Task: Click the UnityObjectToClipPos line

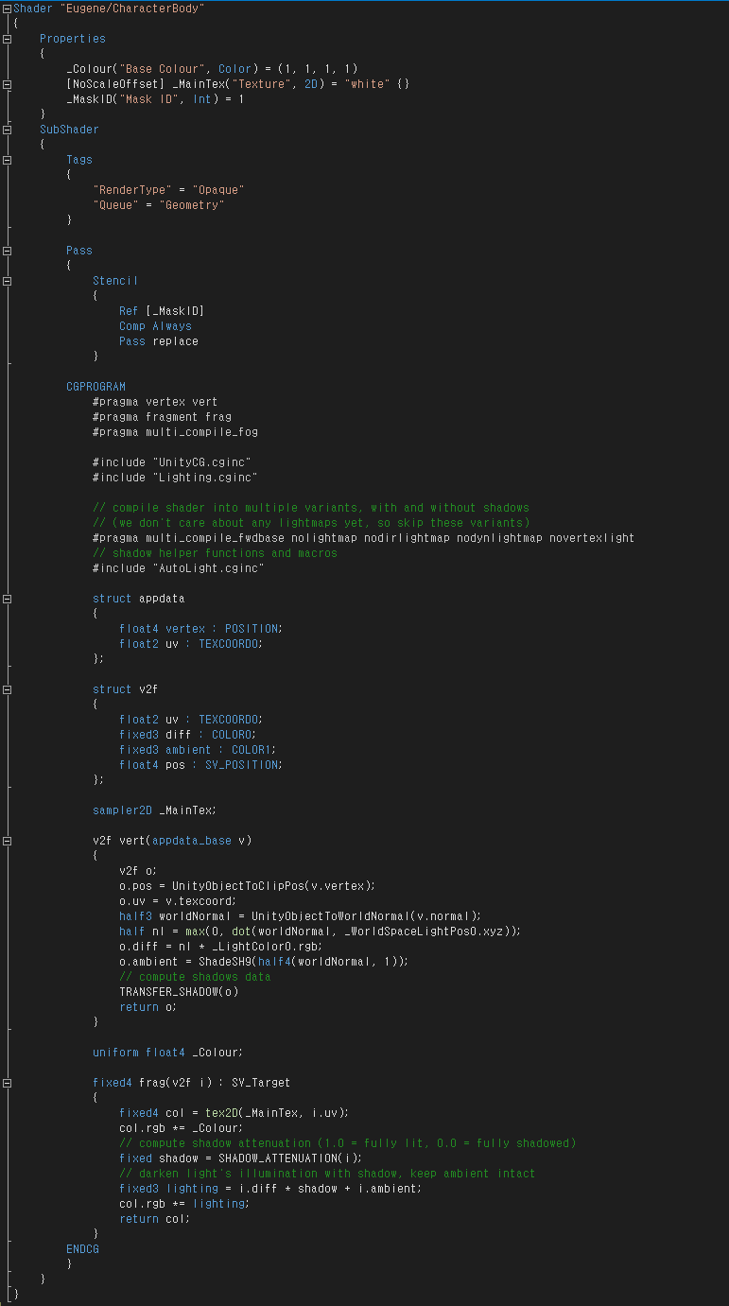Action: (248, 886)
